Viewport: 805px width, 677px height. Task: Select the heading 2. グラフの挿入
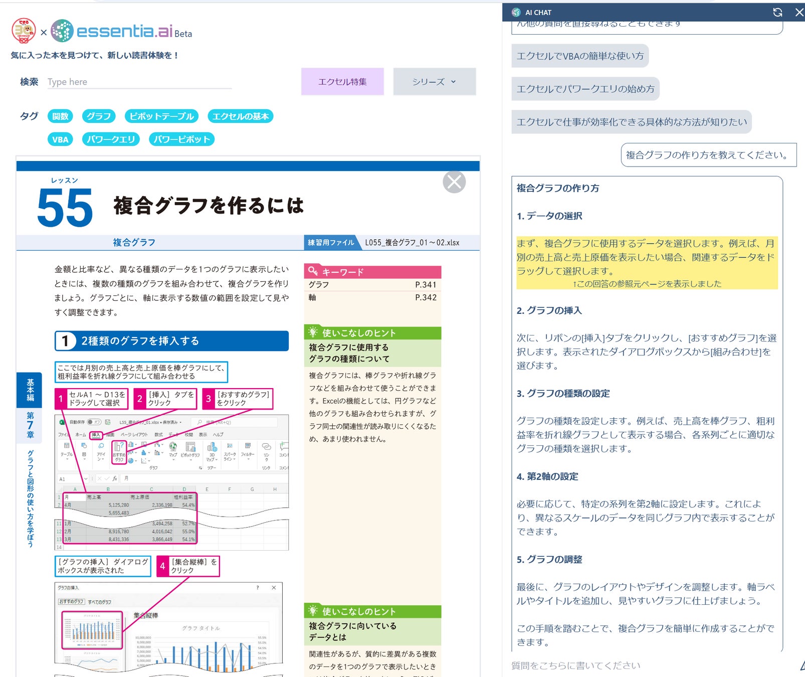tap(549, 310)
